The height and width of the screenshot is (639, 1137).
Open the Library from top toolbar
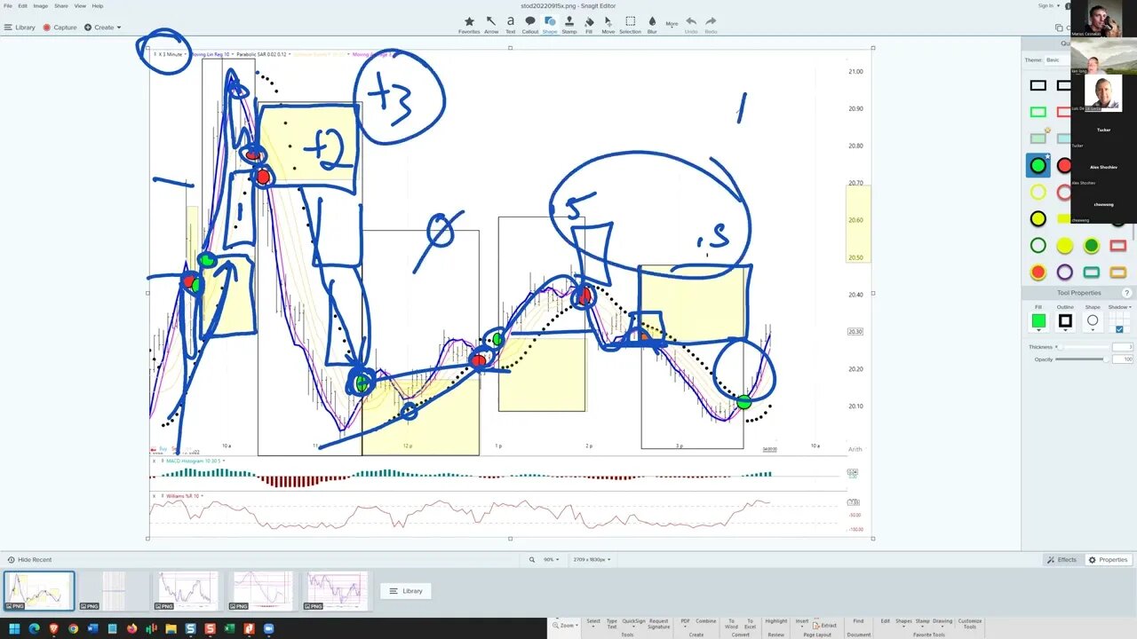pos(20,28)
